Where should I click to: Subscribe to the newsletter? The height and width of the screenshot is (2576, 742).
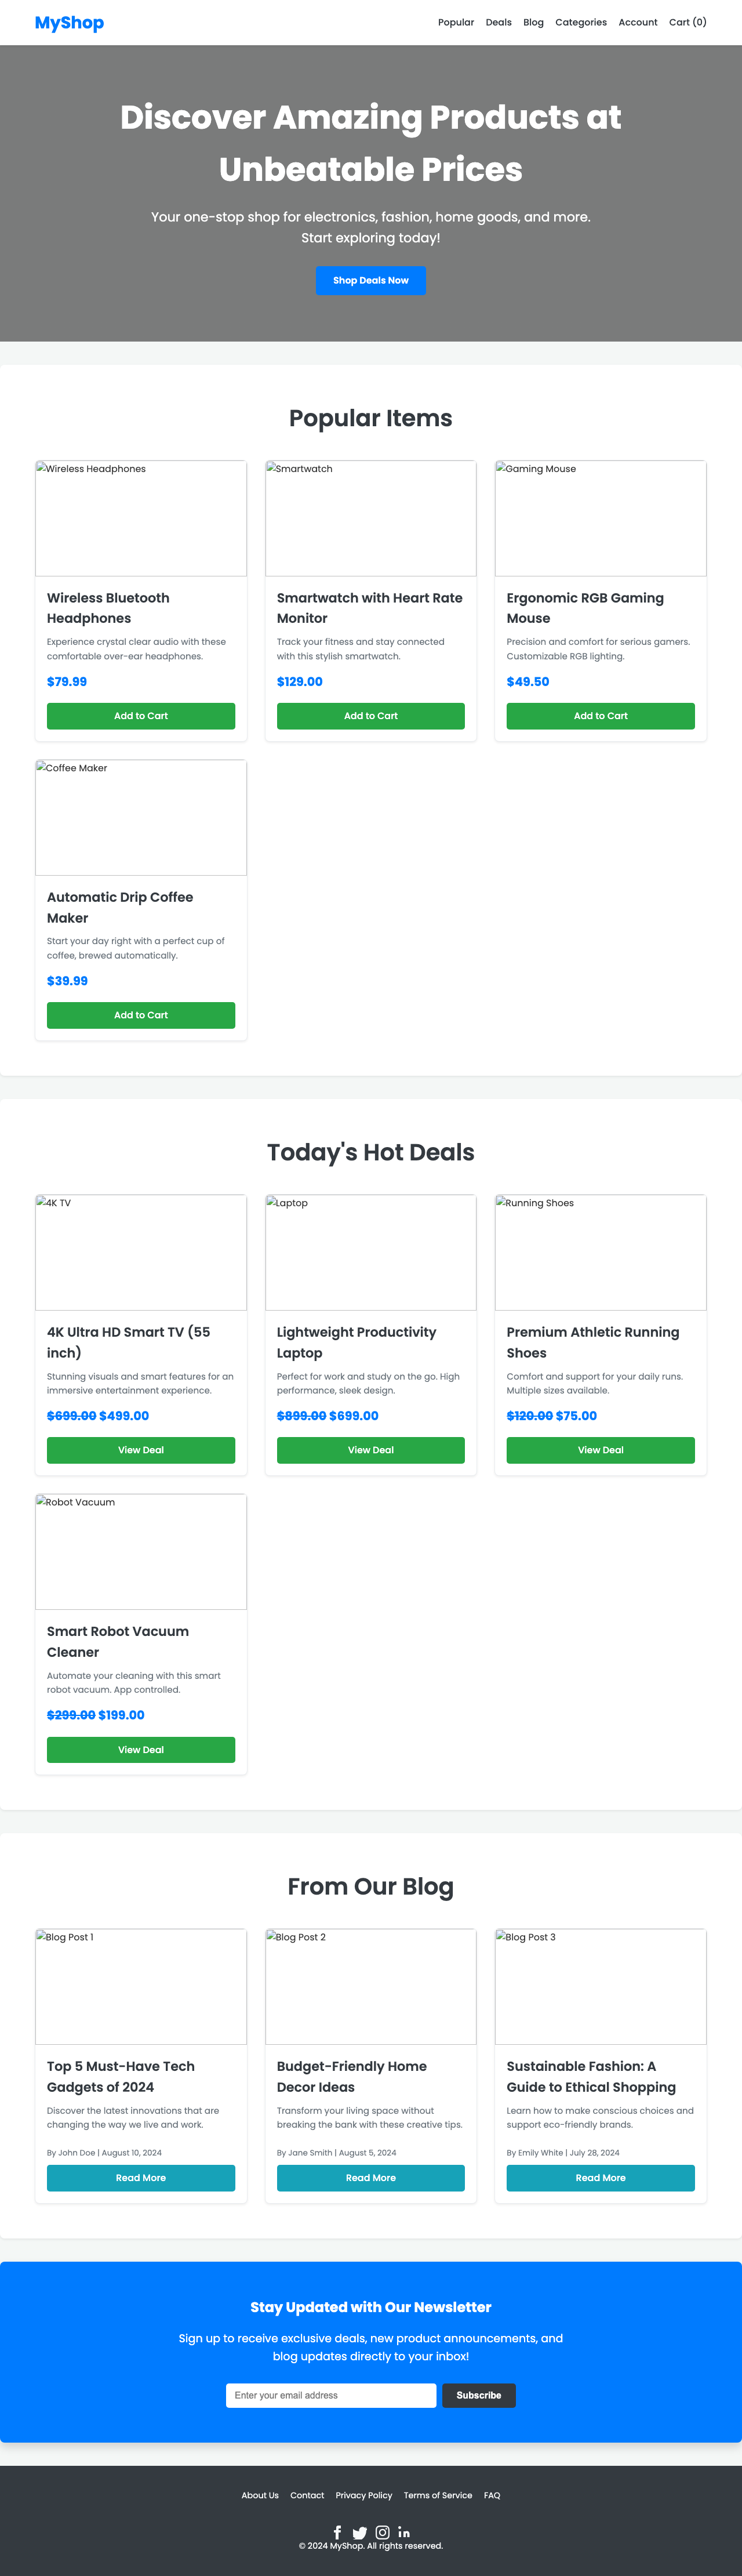click(x=478, y=2395)
